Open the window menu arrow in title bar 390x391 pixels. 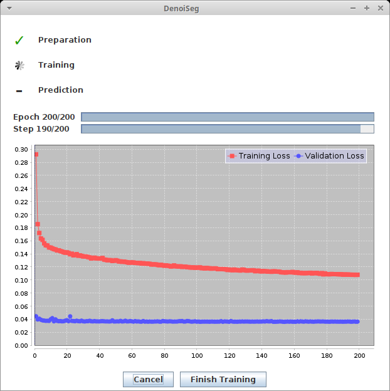tap(9, 8)
